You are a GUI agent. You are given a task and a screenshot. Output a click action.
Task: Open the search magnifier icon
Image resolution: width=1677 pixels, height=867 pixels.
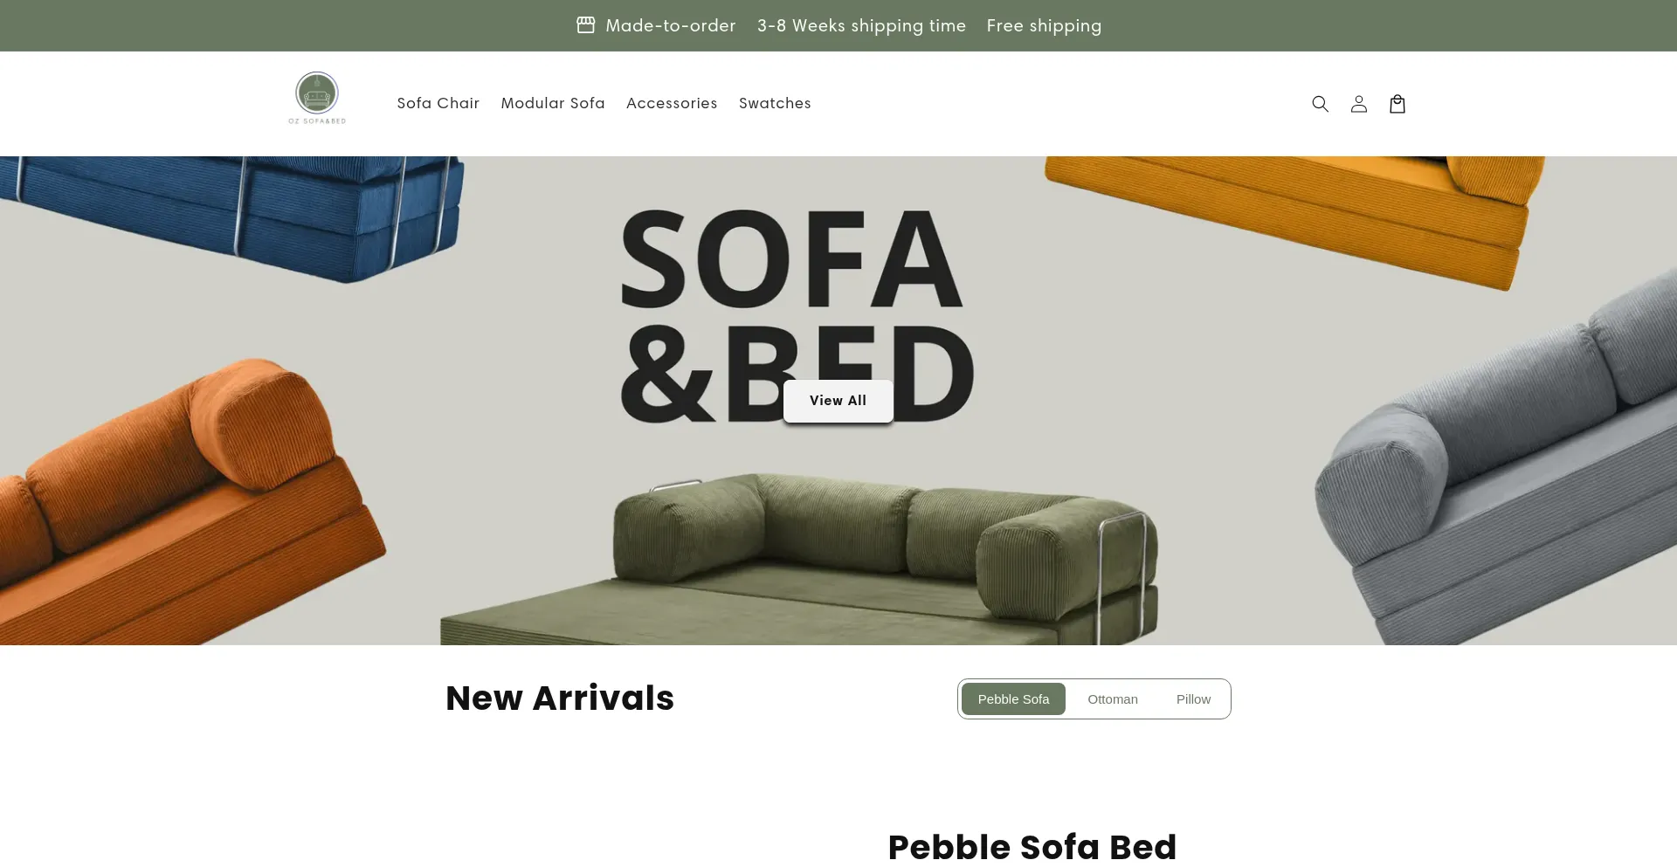point(1320,104)
